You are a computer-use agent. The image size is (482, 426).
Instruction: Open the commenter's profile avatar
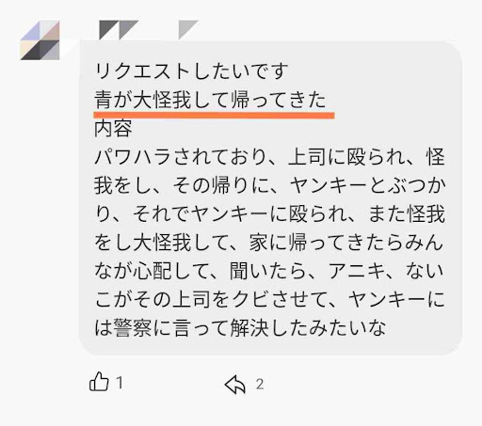coord(40,40)
